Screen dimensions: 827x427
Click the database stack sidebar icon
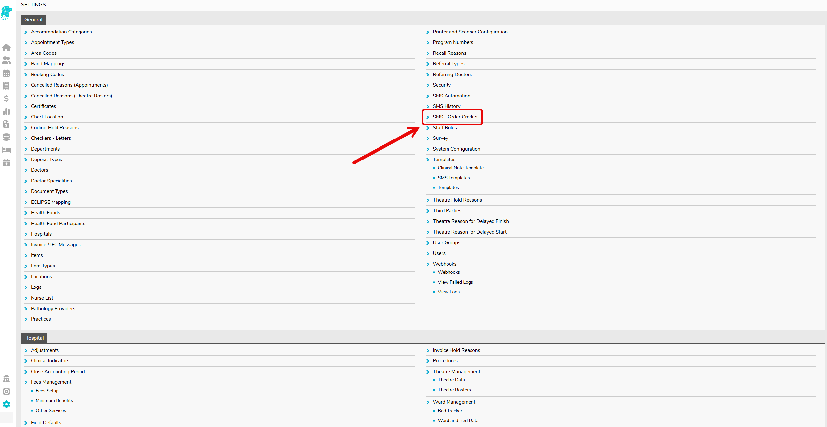(6, 137)
